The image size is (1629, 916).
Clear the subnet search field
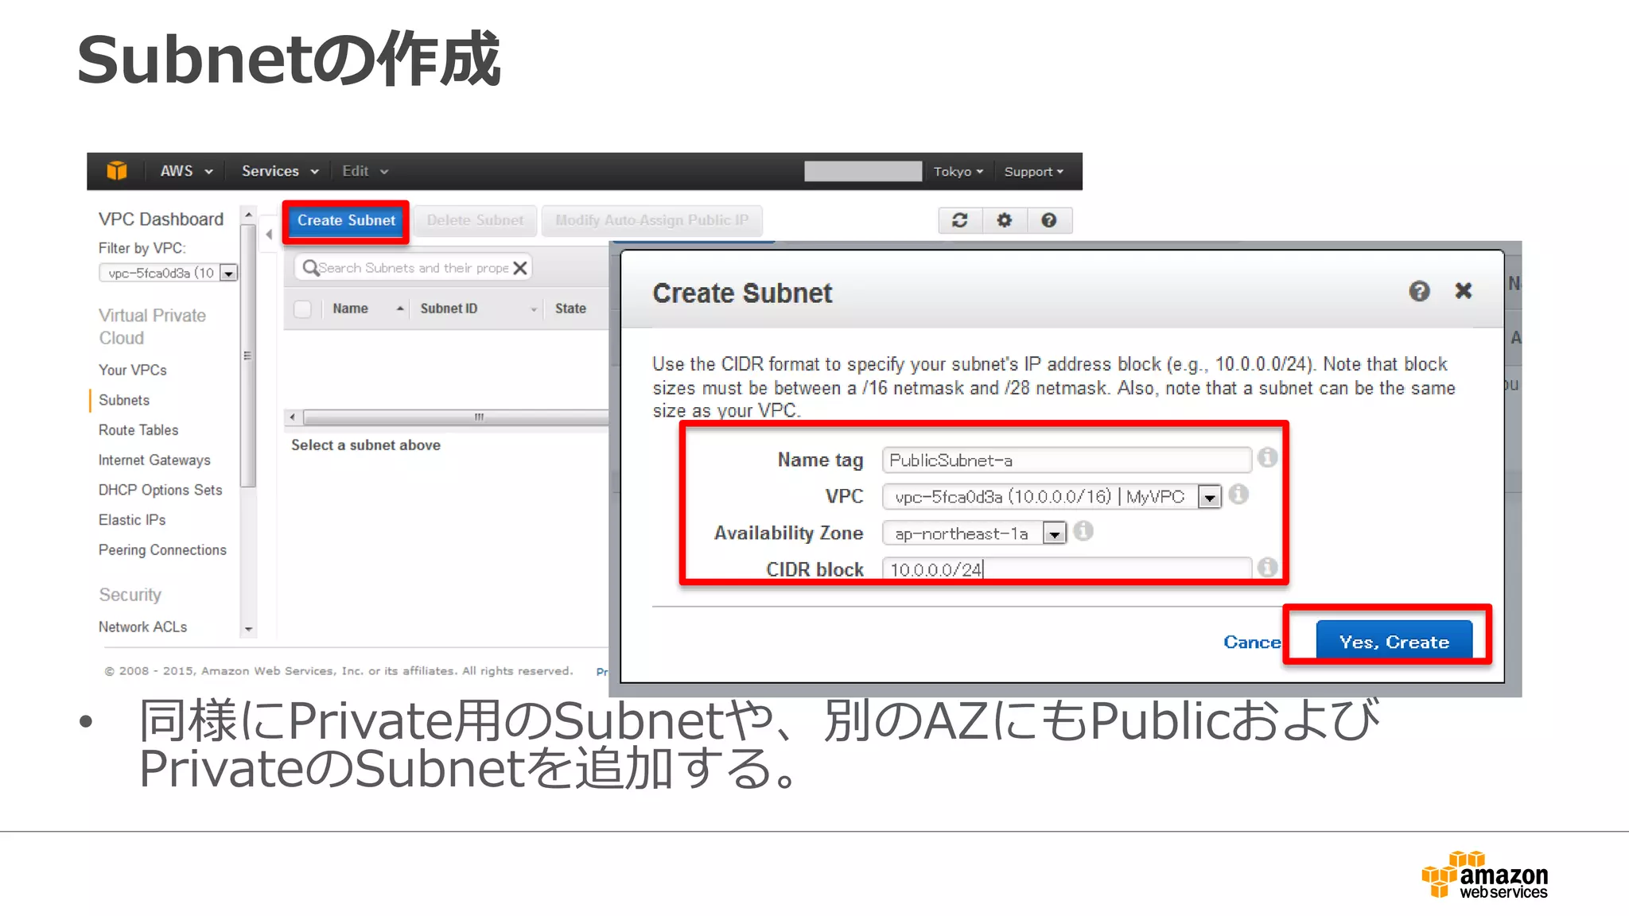(520, 268)
